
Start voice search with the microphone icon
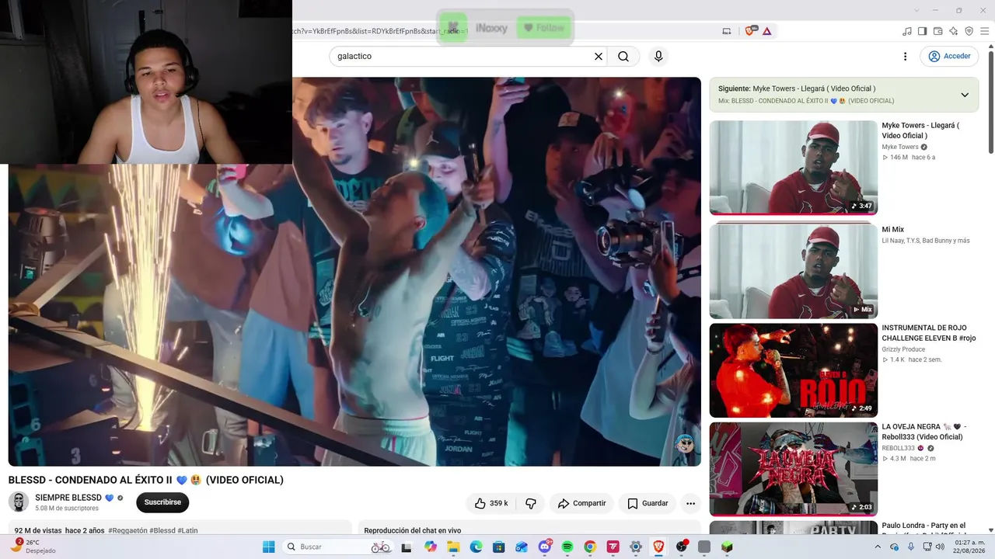(658, 56)
